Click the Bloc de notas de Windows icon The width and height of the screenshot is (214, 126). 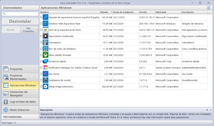[45, 49]
